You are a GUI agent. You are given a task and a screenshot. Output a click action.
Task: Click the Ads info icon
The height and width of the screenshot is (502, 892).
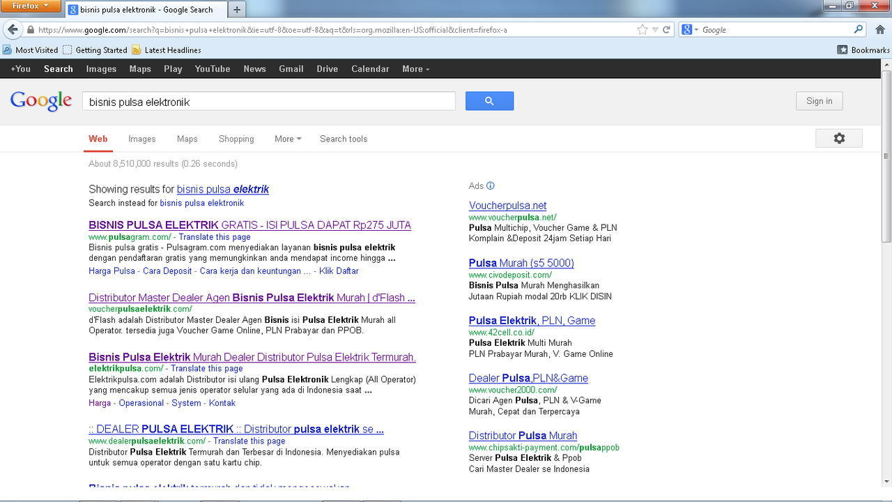(x=491, y=185)
